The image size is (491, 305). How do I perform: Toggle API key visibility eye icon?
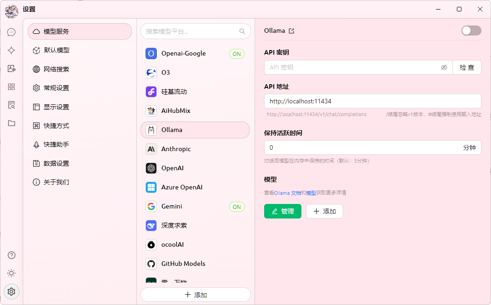point(444,67)
